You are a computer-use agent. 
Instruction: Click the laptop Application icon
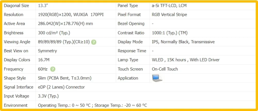tap(157, 78)
